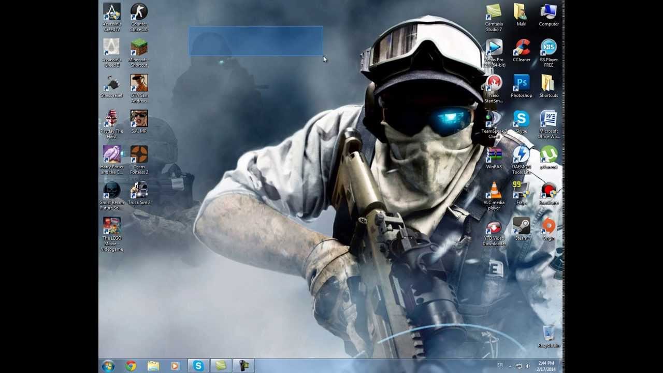Select the Steam desktop shortcut
663x373 pixels.
point(521,229)
